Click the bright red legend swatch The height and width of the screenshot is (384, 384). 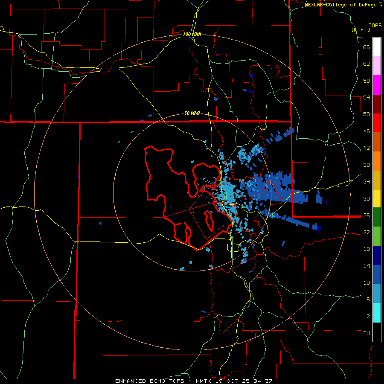tap(377, 123)
